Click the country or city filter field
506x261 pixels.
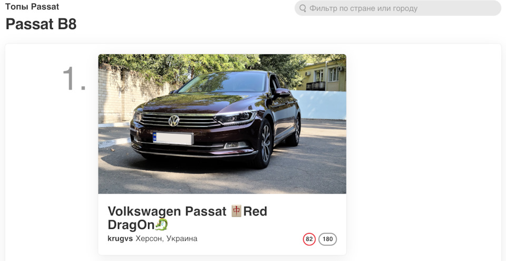click(397, 8)
